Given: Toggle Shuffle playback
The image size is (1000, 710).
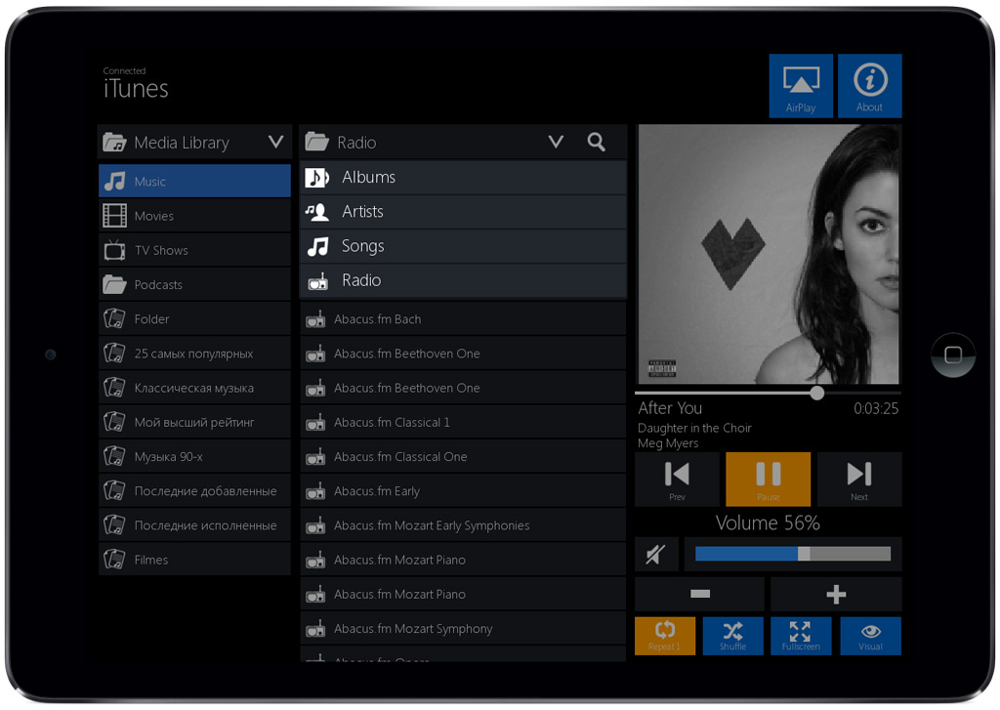Looking at the screenshot, I should tap(732, 635).
